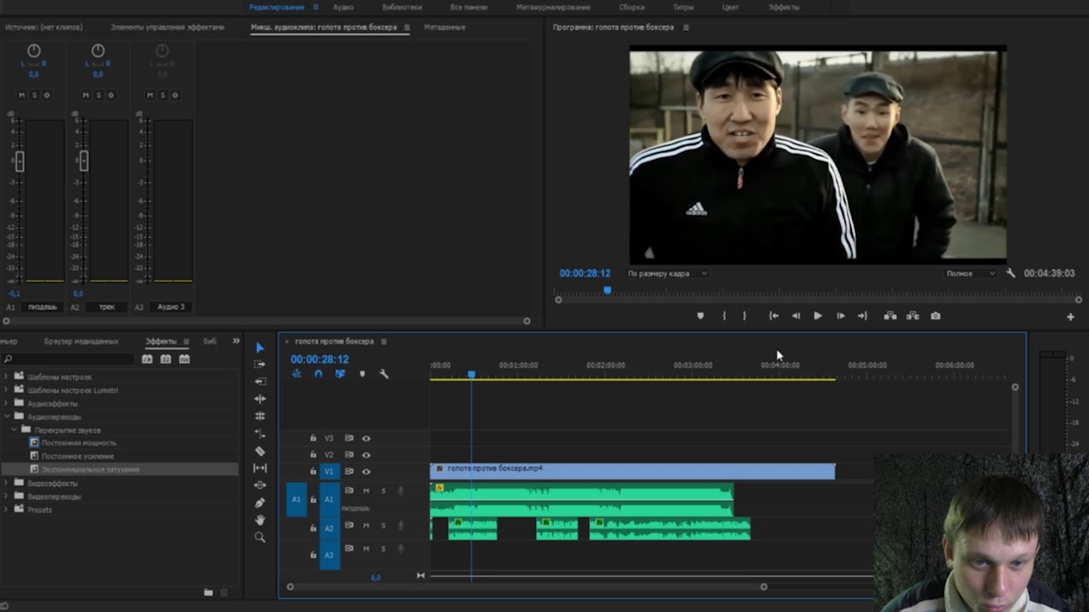Select the Razor tool in the toolbar

pyautogui.click(x=260, y=450)
